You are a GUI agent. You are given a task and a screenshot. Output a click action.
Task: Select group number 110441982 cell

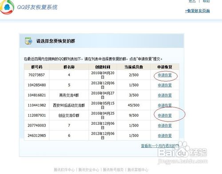[37, 105]
